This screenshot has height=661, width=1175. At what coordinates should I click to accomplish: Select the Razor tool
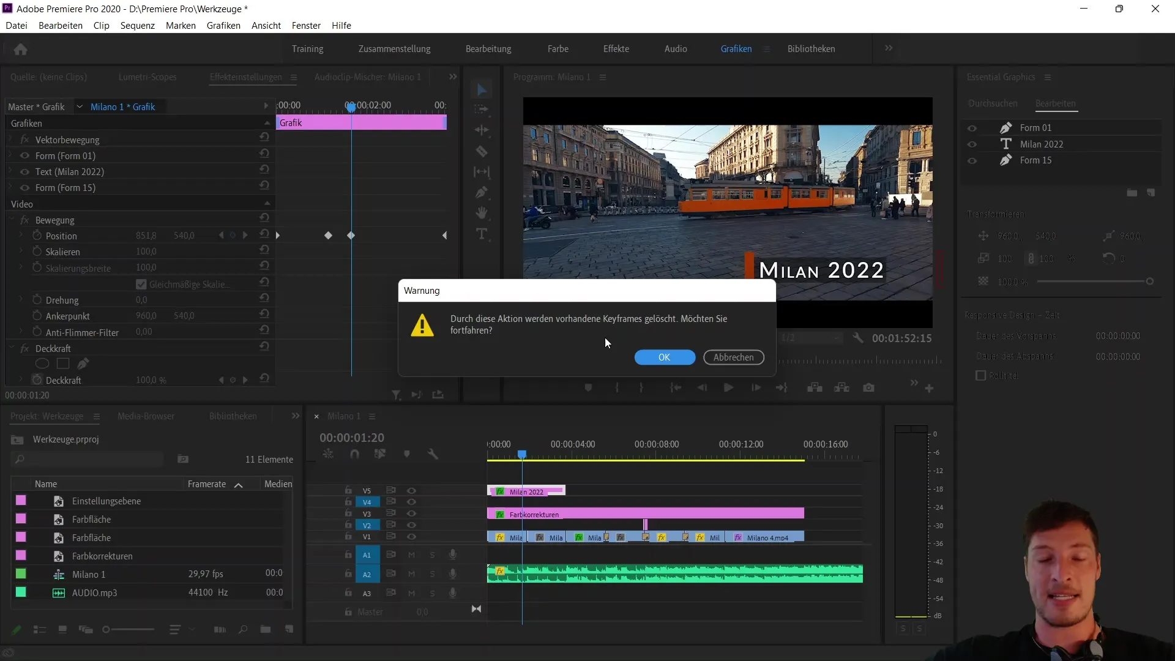[x=482, y=151]
